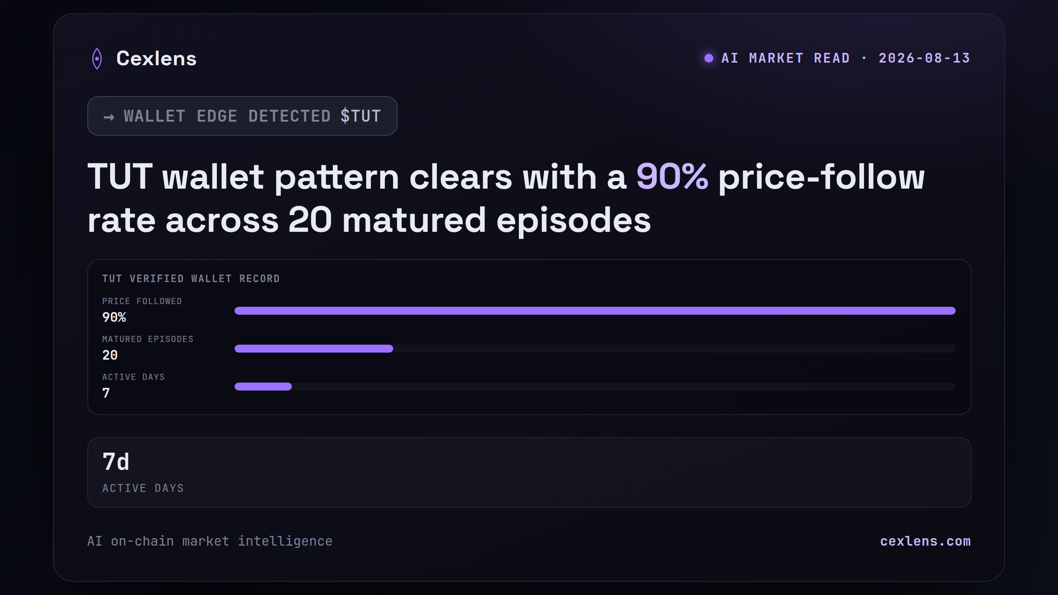
Task: Click the date 2026-08-13
Action: coord(924,58)
